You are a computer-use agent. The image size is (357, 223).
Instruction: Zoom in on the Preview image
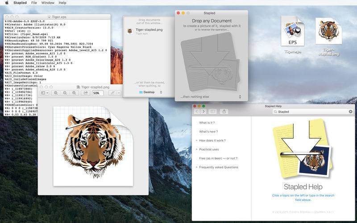[x=74, y=93]
